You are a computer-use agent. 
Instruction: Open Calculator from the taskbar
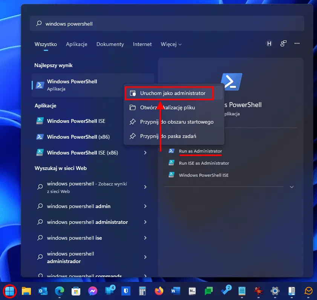click(x=142, y=291)
